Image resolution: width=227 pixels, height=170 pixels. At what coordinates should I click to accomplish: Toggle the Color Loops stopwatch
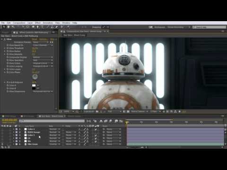coord(8,69)
